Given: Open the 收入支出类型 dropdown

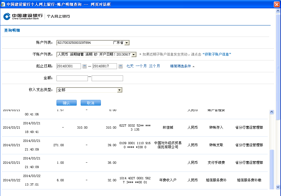Looking at the screenshot, I should [120, 90].
